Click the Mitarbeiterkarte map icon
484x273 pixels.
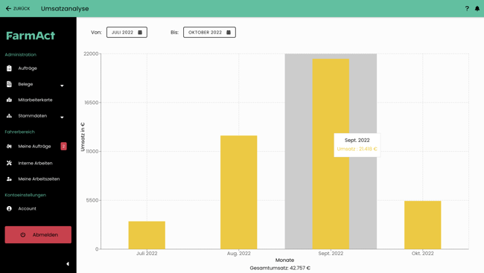click(x=9, y=100)
